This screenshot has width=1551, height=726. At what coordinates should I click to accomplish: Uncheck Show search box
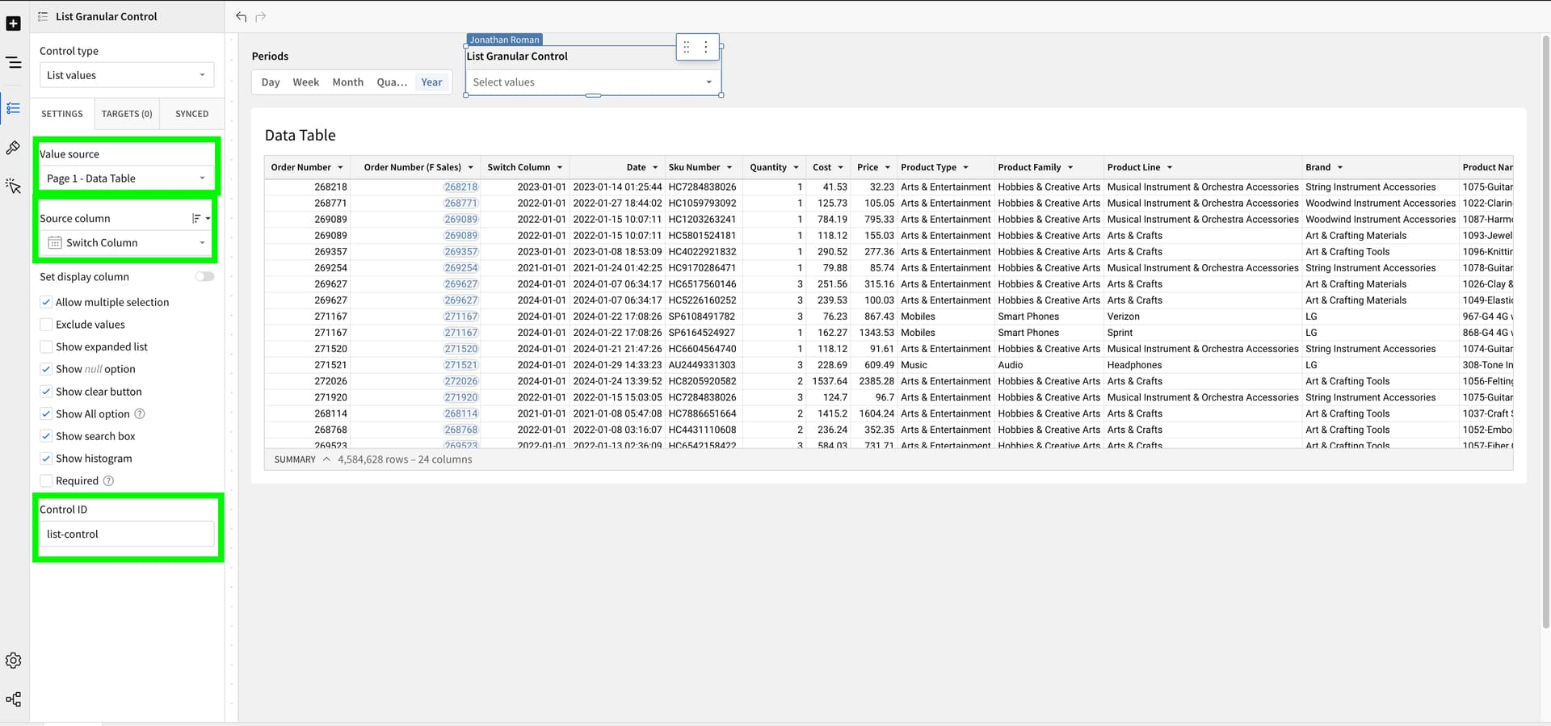(46, 436)
